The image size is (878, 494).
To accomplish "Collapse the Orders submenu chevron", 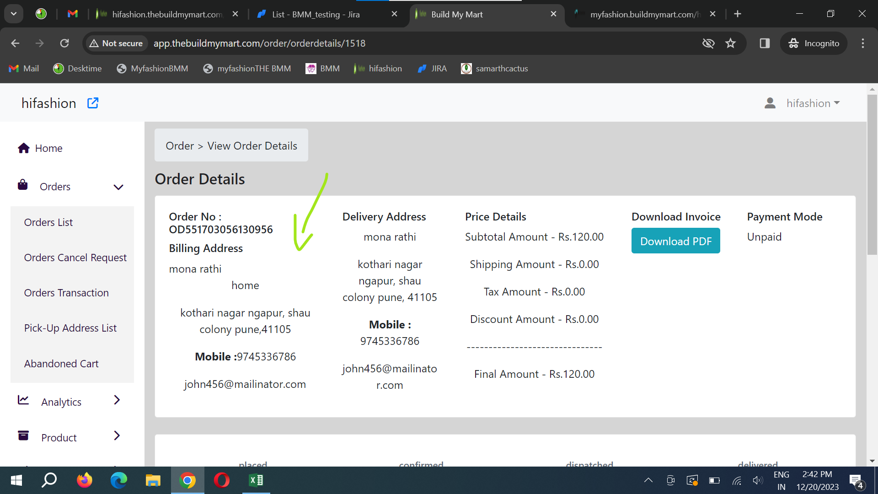I will click(x=118, y=187).
